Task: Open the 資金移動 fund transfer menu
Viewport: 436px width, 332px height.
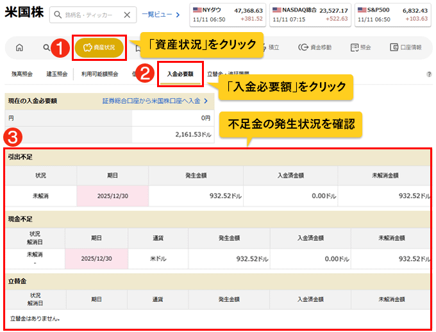Action: [316, 47]
